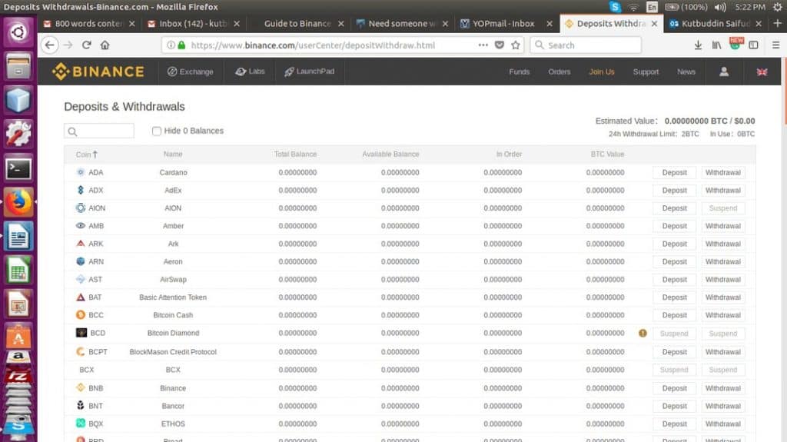Click the Firefox search box
787x442 pixels.
586,45
